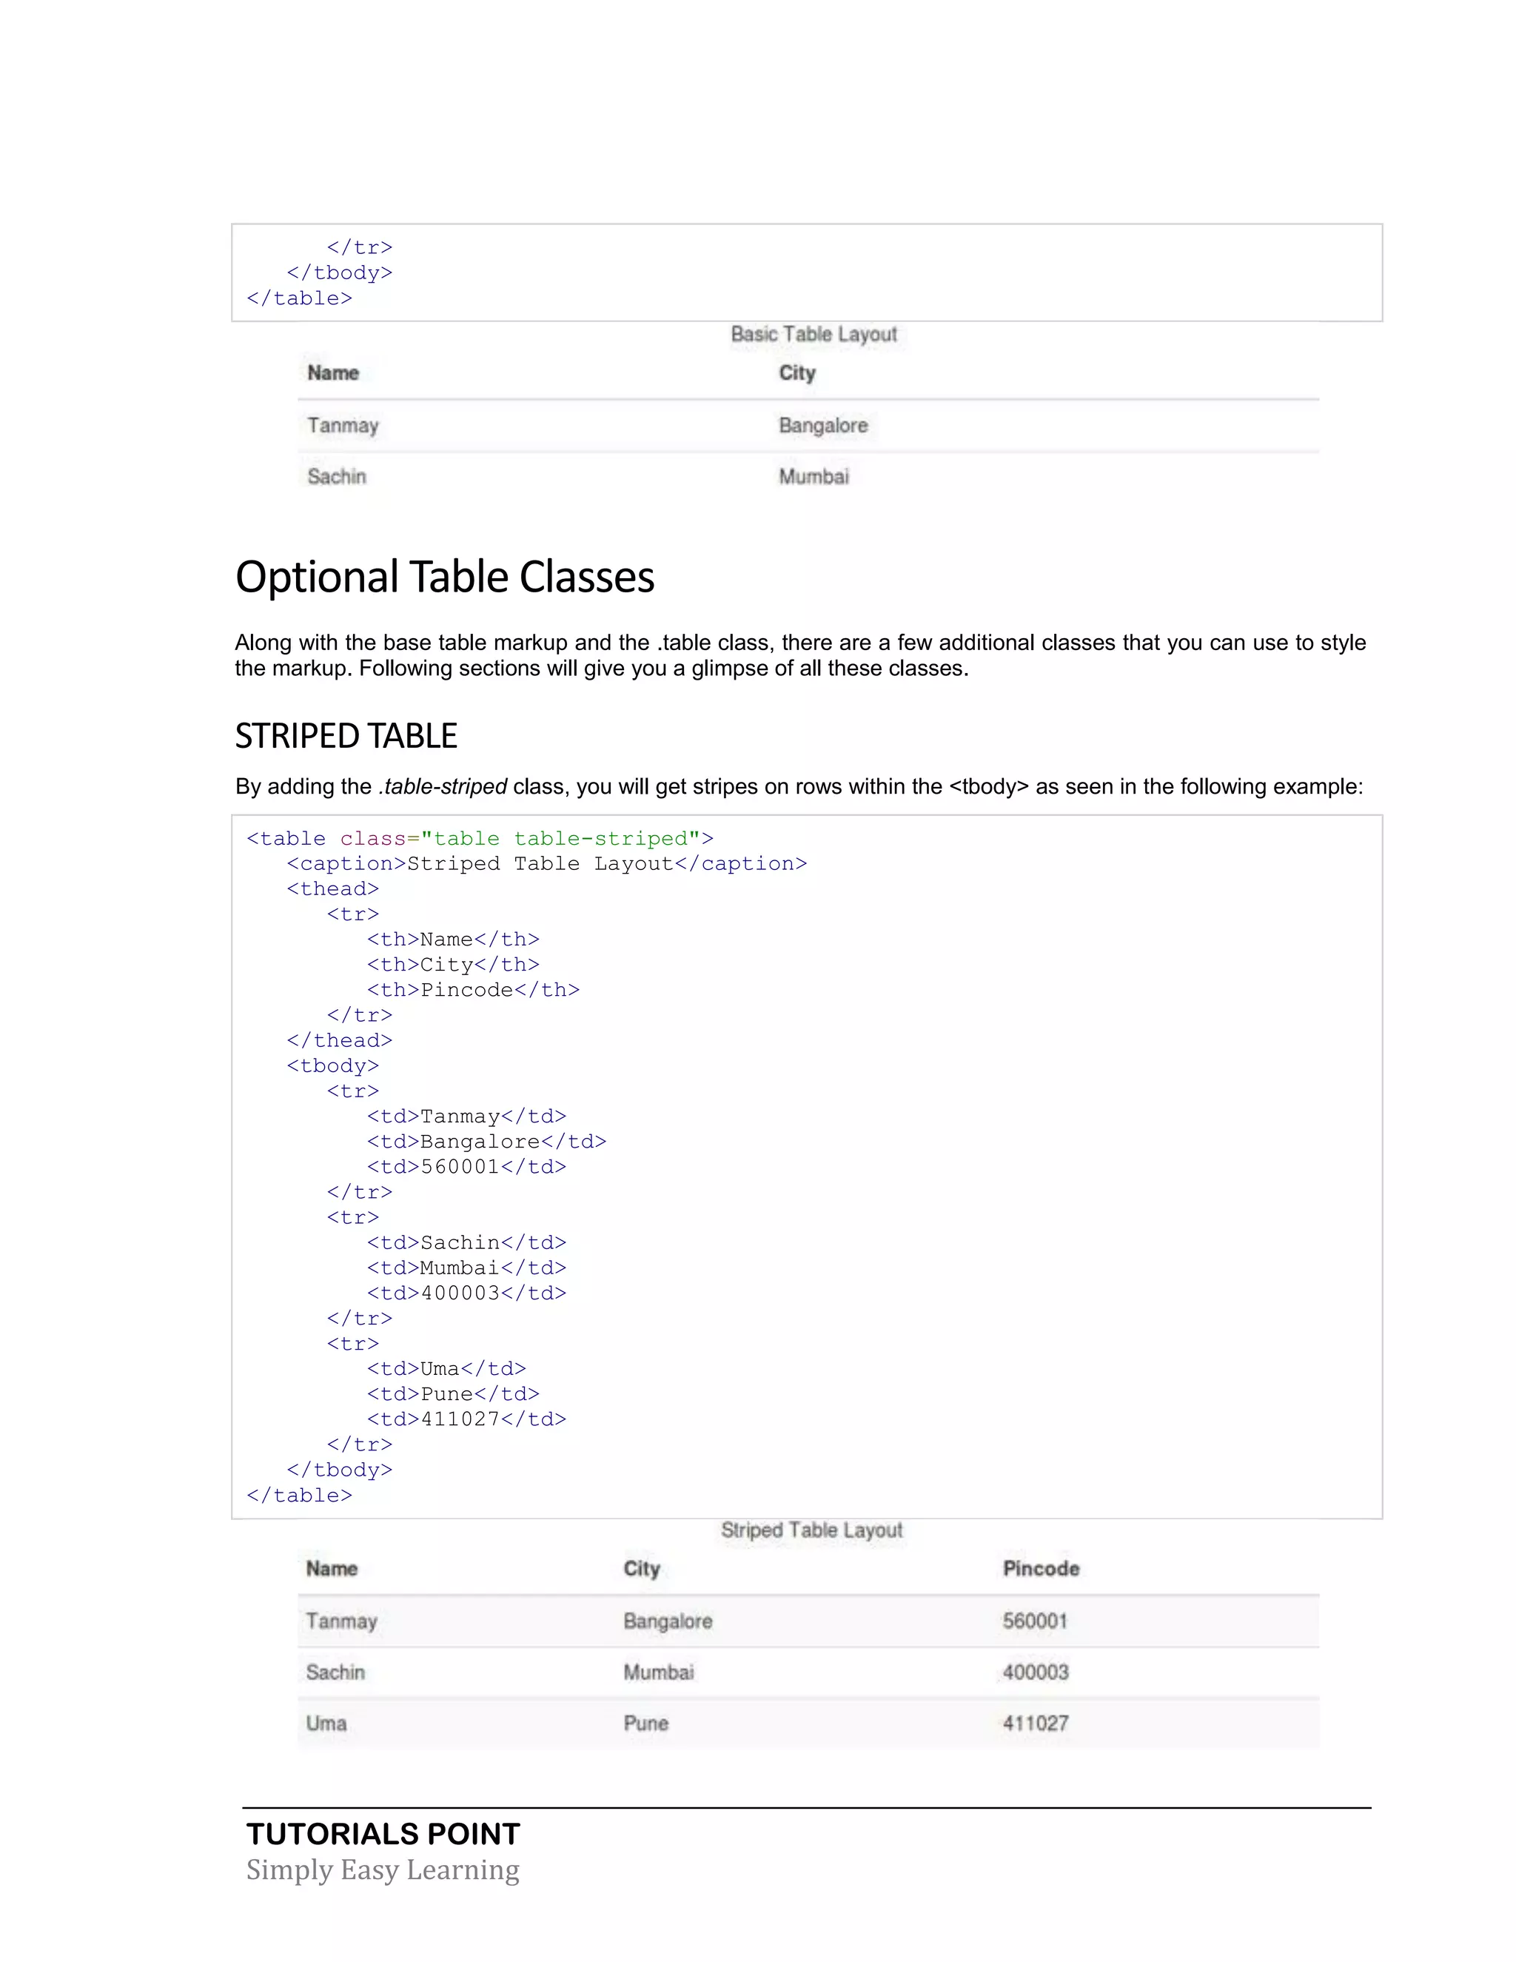The width and height of the screenshot is (1516, 1962).
Task: Click the rendered "Striped Table Layout" caption above striped table
Action: coord(812,1530)
